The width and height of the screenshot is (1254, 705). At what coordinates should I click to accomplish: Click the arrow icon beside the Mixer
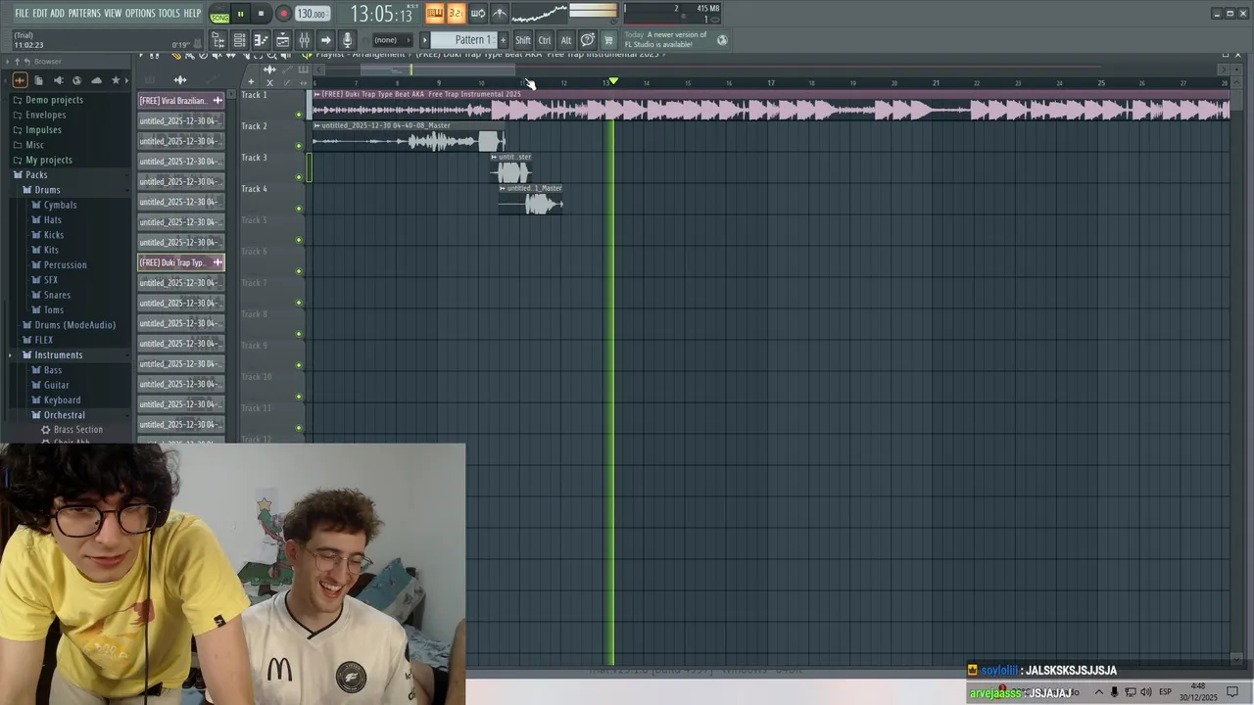coord(325,40)
